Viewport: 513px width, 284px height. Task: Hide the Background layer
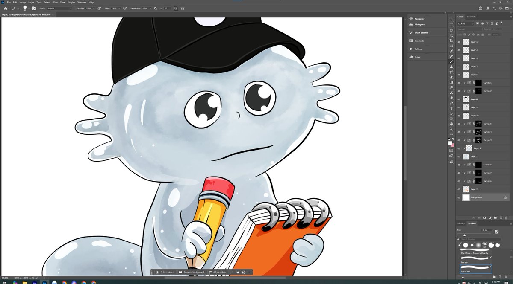[x=459, y=197]
